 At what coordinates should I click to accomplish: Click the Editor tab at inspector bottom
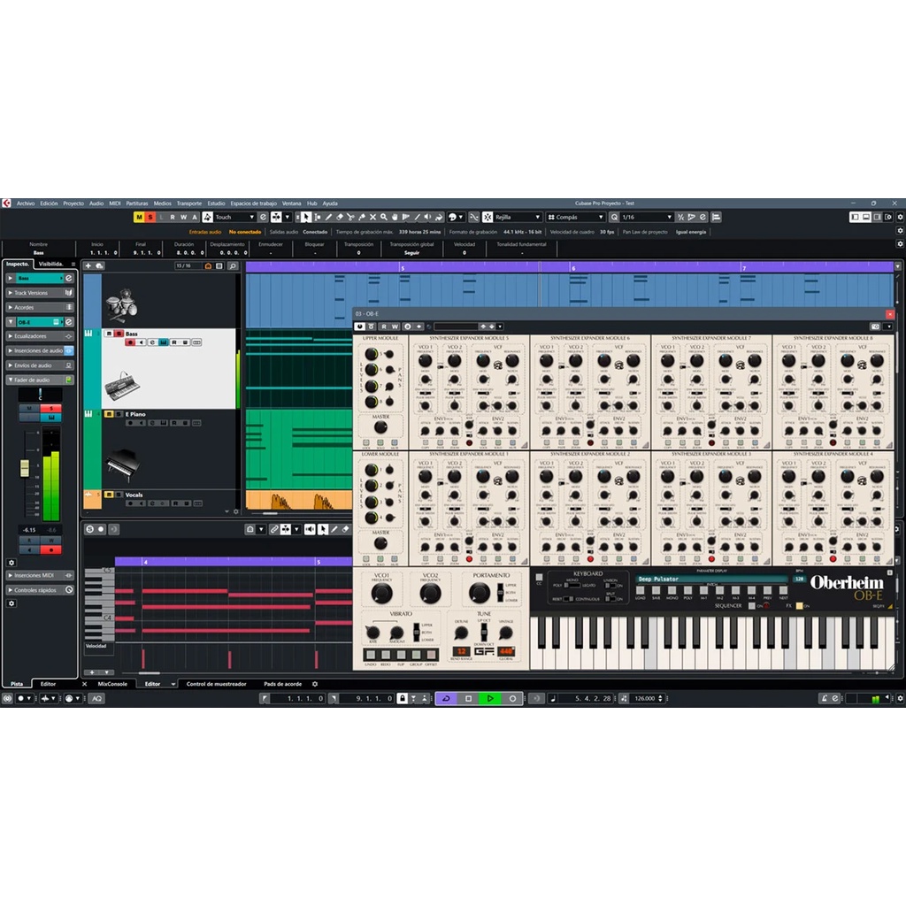pos(48,684)
